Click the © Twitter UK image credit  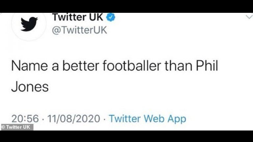17,127
